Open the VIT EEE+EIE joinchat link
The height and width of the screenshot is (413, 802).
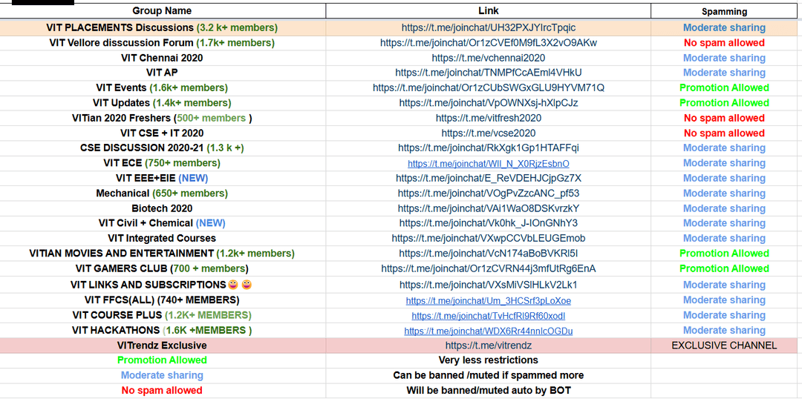tap(489, 178)
